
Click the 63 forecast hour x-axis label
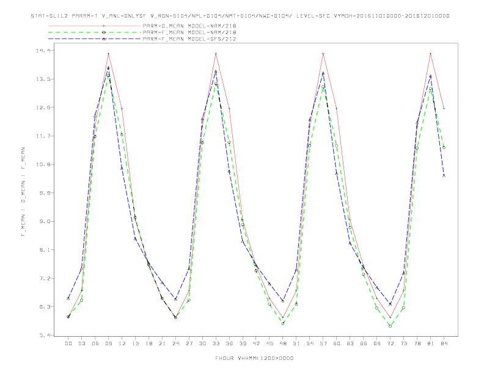tap(350, 343)
